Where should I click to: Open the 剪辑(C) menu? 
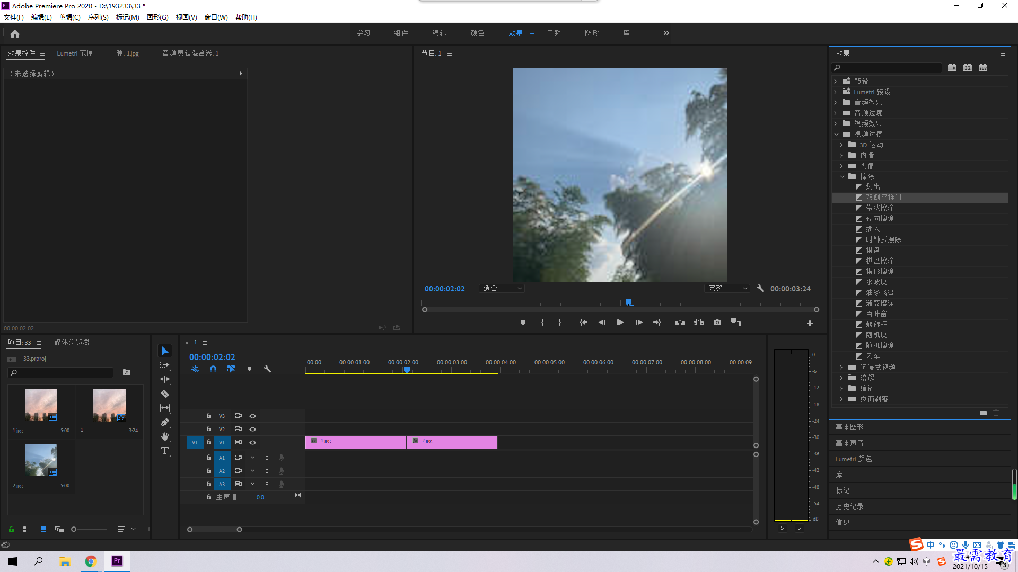point(70,17)
